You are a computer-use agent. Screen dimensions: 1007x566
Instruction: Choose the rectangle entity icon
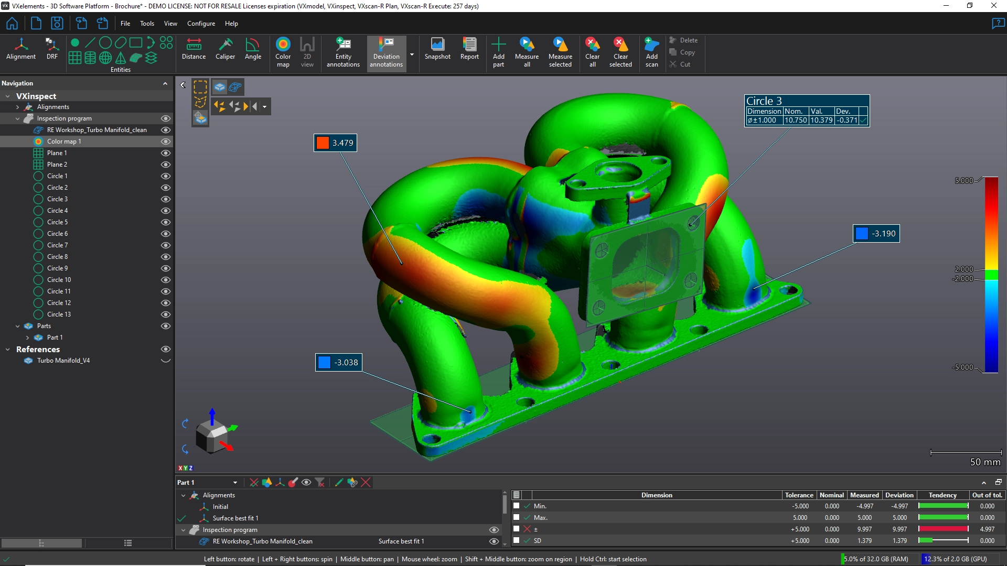[136, 42]
